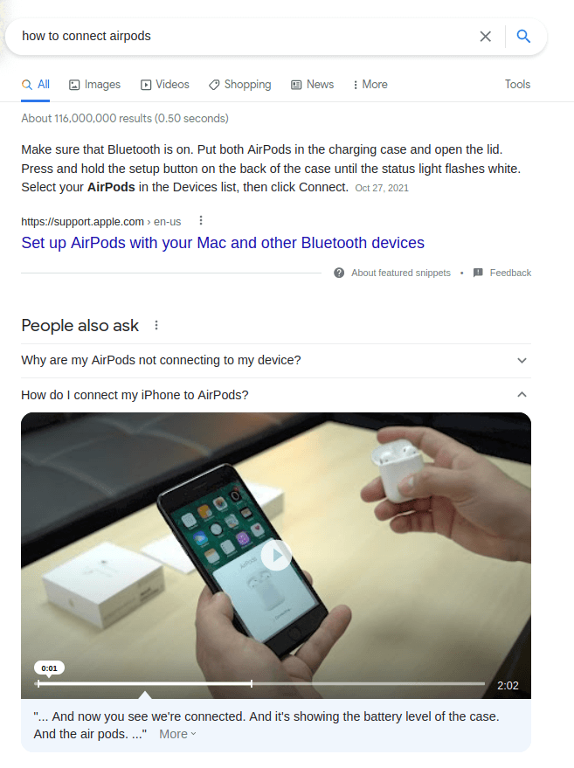Clear the search box with X icon

coord(486,36)
